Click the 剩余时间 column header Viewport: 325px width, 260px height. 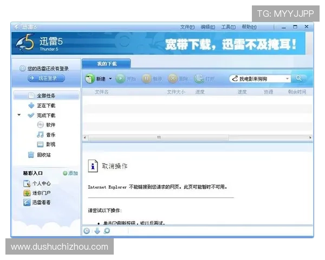click(297, 92)
